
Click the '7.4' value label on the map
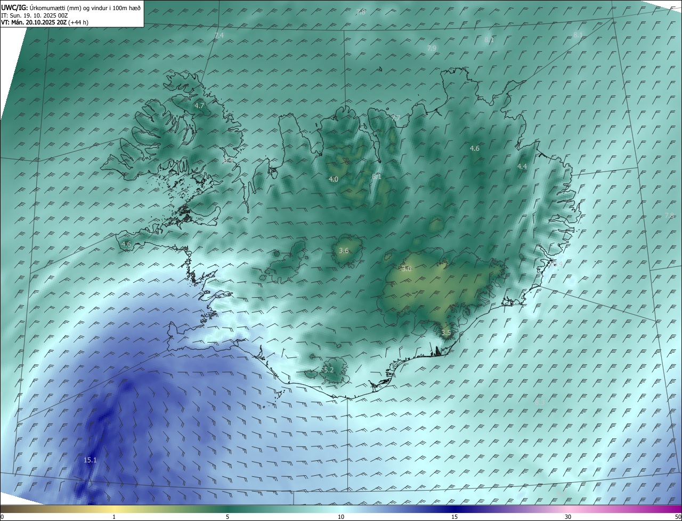[x=219, y=35]
